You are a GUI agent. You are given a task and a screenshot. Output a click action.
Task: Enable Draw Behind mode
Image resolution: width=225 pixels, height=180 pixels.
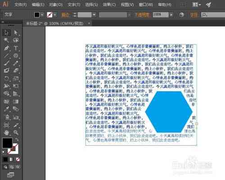[12, 167]
